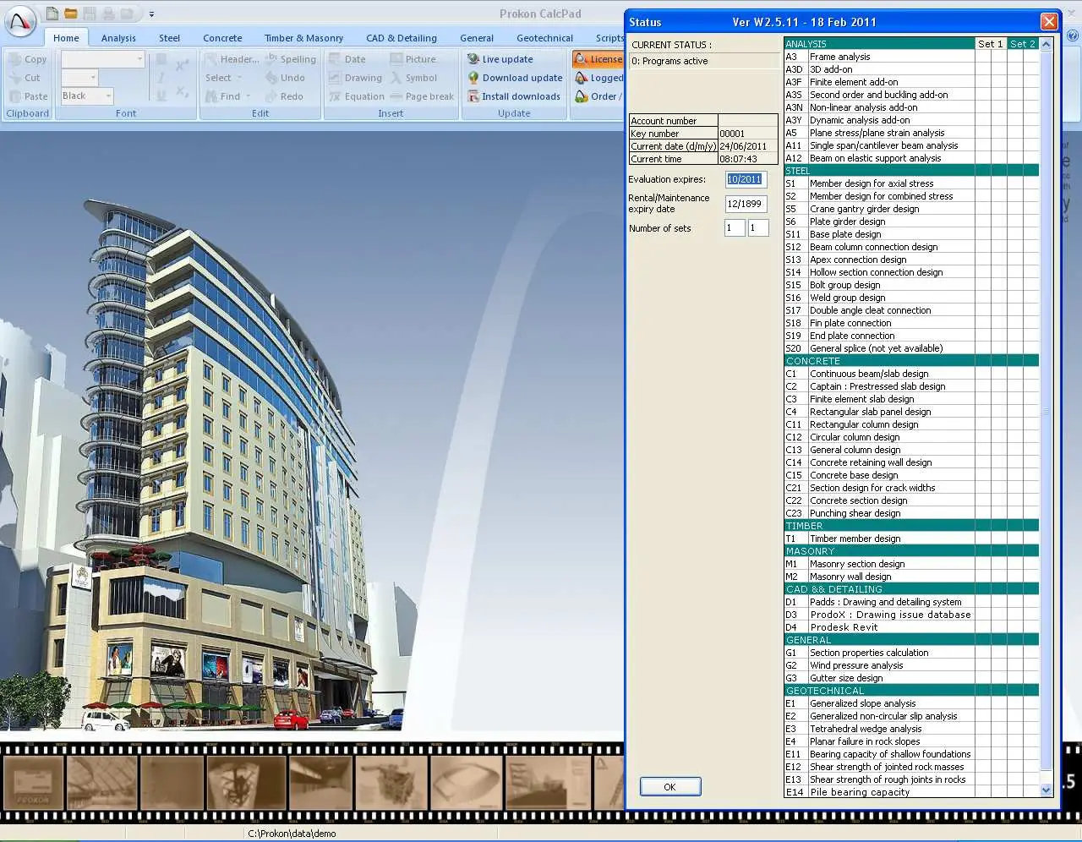Switch to the Geotechnical ribbon tab
Image resolution: width=1082 pixels, height=842 pixels.
[x=544, y=38]
